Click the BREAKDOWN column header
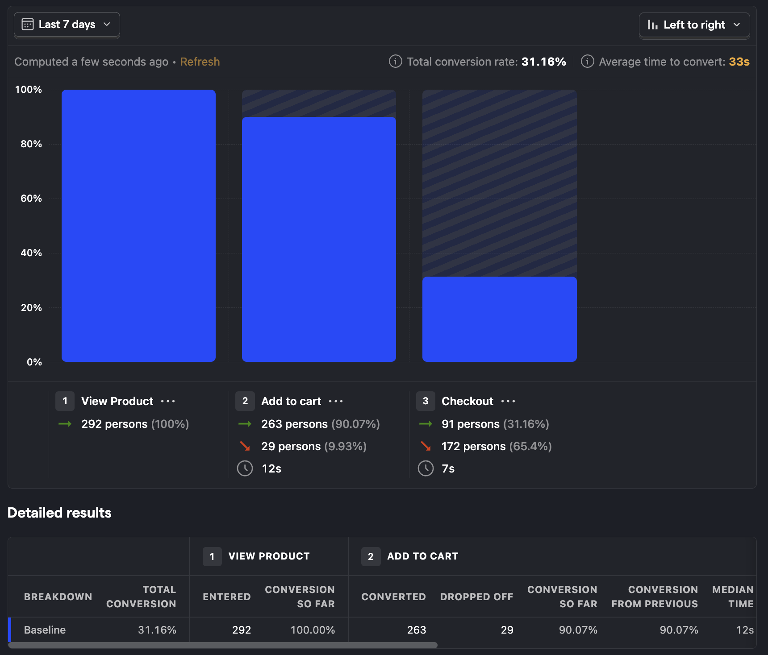 click(x=58, y=597)
